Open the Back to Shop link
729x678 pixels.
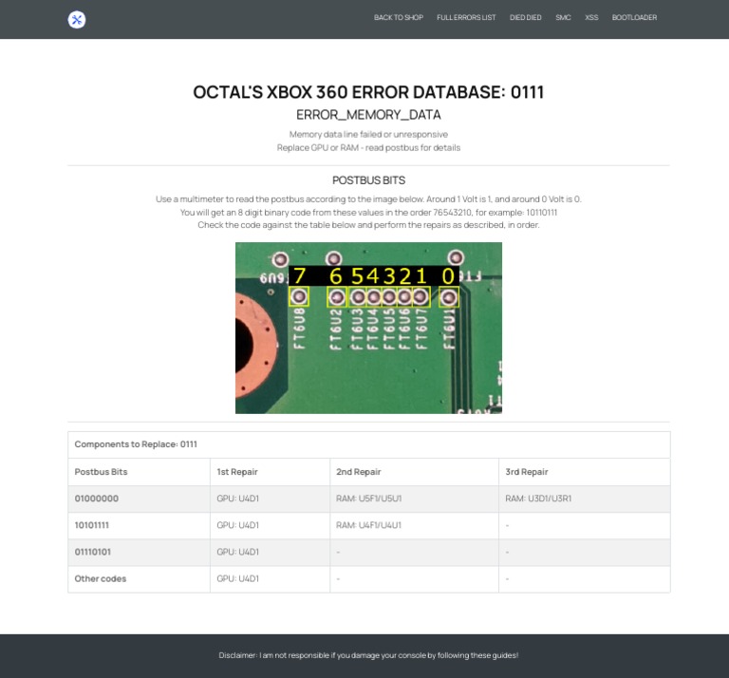click(x=399, y=18)
